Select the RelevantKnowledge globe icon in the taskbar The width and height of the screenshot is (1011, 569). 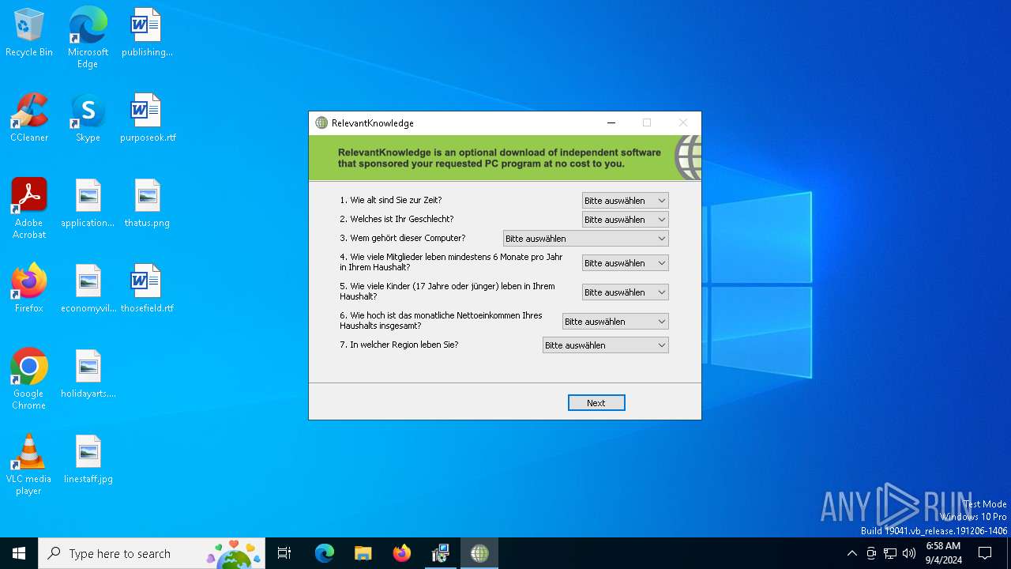(x=479, y=553)
